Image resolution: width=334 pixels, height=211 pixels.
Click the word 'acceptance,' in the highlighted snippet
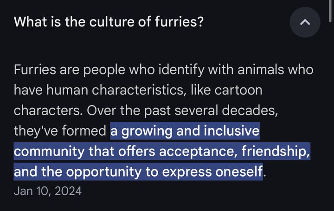coord(198,152)
